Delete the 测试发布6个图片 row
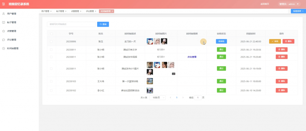Image resolution: width=306 pixels, height=131 pixels. (281, 69)
